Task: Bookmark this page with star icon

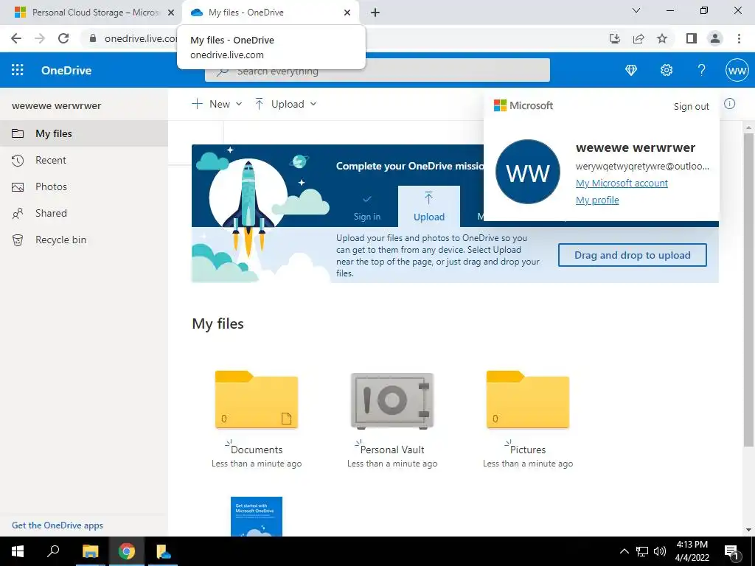Action: click(x=662, y=38)
